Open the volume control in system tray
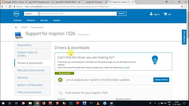 coord(165,103)
